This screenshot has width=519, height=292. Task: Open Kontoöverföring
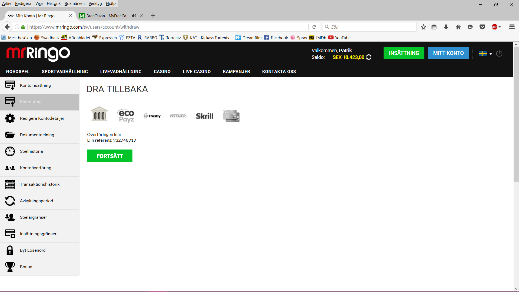tap(40, 168)
